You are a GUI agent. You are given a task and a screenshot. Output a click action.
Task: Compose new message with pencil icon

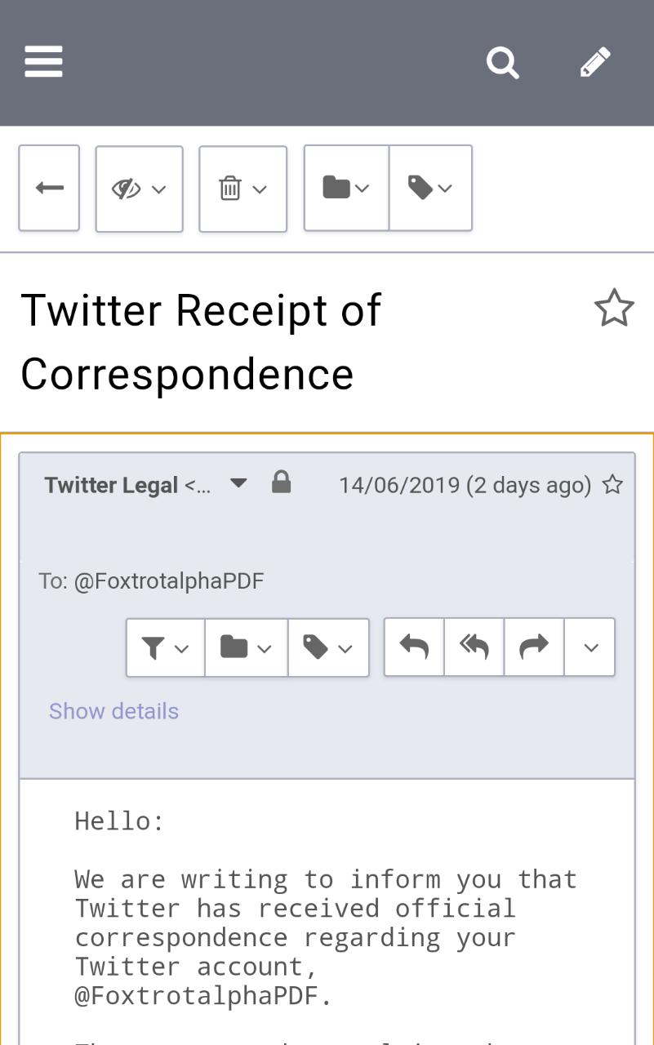tap(595, 62)
